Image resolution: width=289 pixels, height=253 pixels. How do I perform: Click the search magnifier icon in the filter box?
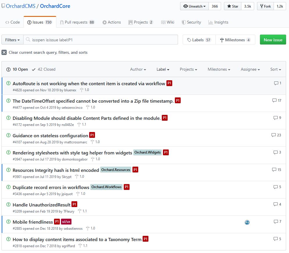tap(28, 40)
